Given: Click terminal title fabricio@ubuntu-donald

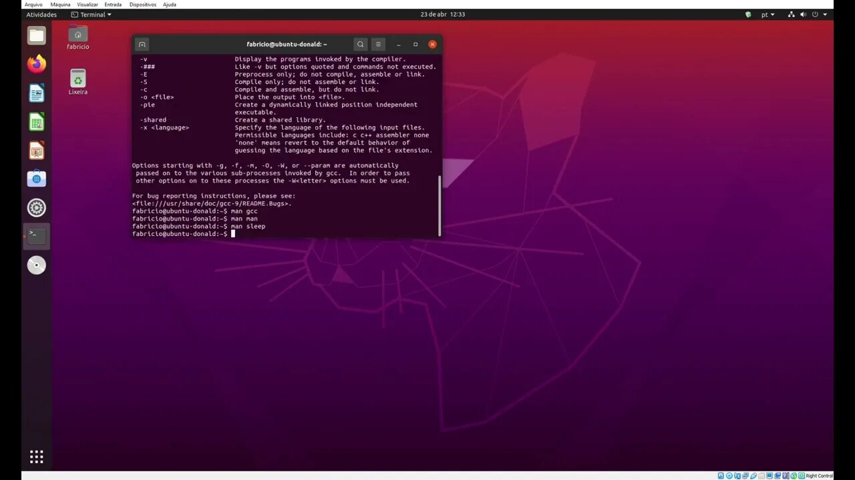Looking at the screenshot, I should click(x=287, y=44).
